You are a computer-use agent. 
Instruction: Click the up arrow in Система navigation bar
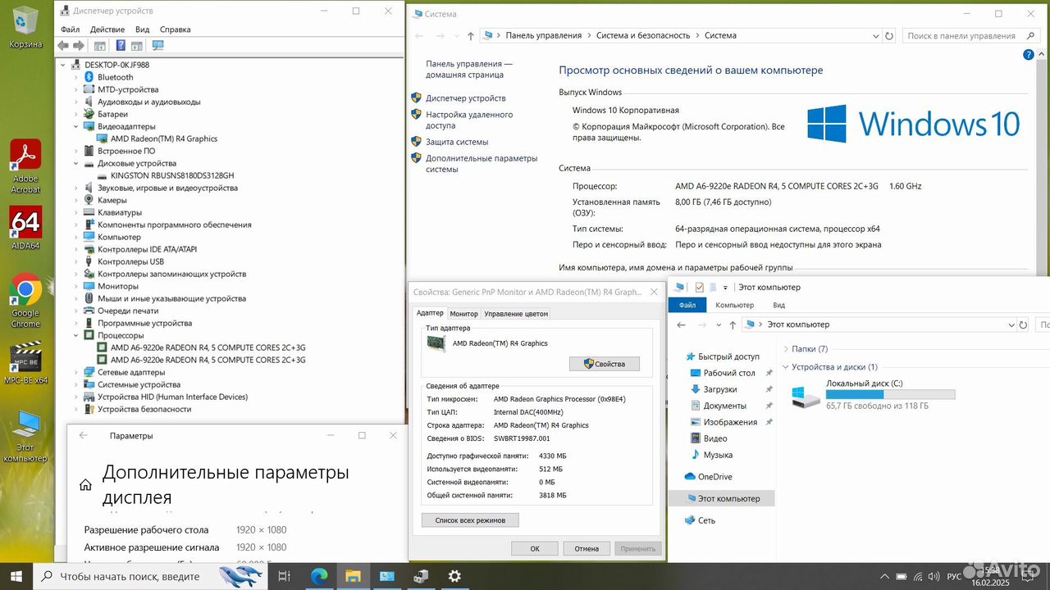(x=470, y=36)
